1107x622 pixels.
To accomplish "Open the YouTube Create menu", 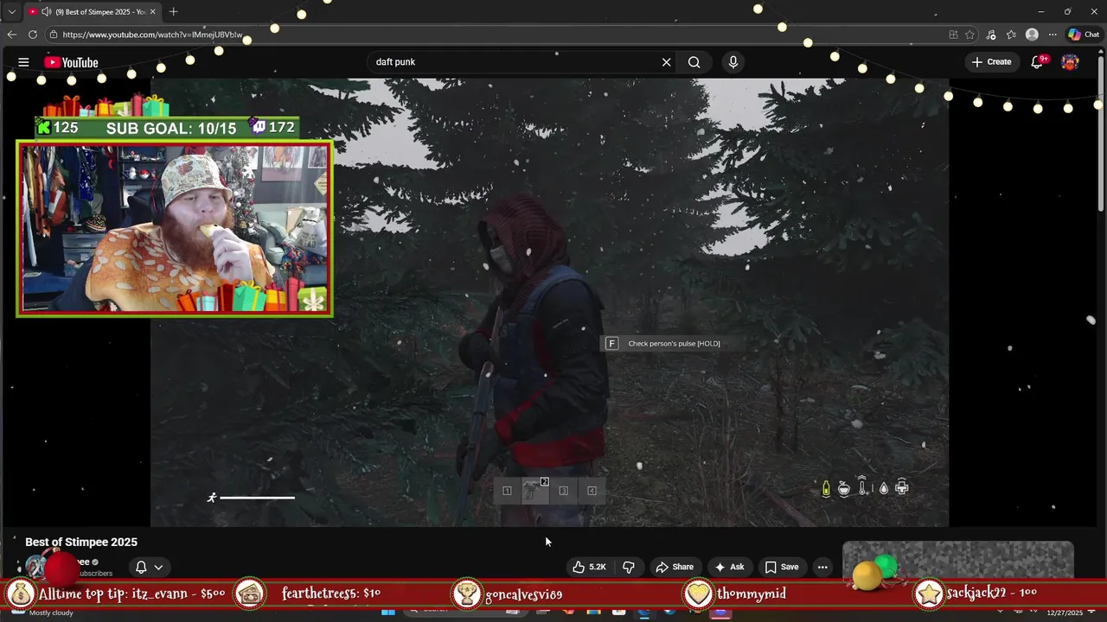I will coord(991,62).
